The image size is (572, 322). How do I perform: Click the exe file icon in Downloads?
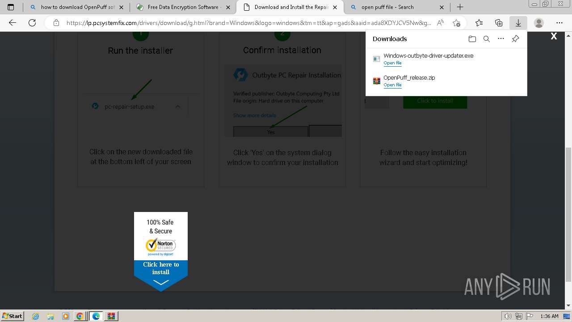tap(377, 59)
